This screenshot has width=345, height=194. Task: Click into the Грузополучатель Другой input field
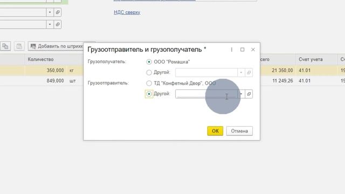point(206,73)
